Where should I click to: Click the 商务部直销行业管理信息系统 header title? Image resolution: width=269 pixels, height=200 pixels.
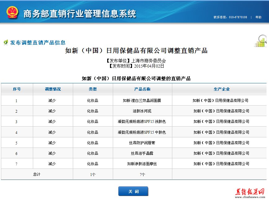tap(80, 14)
